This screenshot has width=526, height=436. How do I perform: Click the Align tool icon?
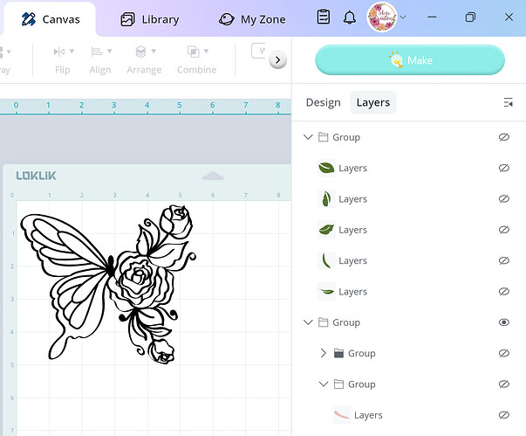(x=97, y=52)
